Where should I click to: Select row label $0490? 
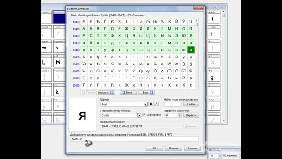click(x=76, y=85)
